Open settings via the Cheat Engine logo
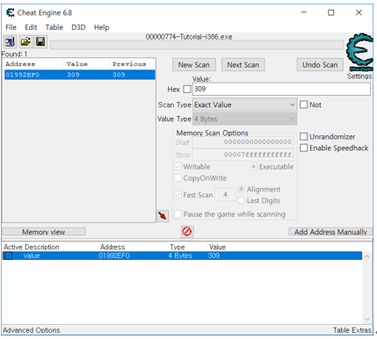Screen dimensions: 377x339 pos(359,52)
